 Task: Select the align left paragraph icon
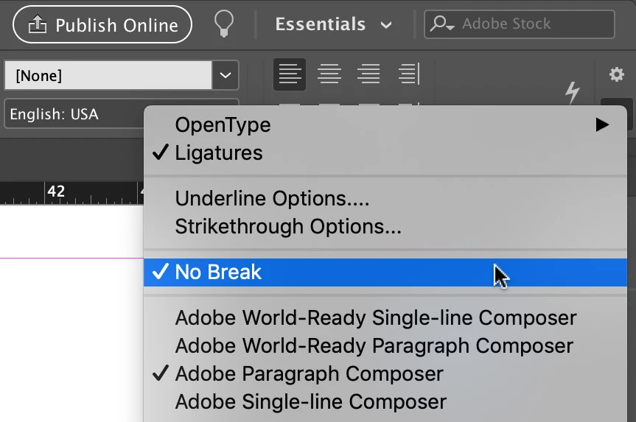[x=290, y=74]
